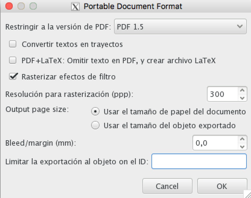
Task: Decrease Bleed/margin with the down arrow
Action: click(x=241, y=147)
